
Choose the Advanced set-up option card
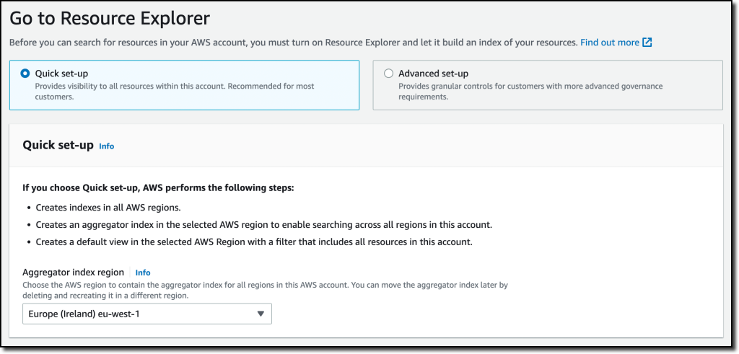pyautogui.click(x=548, y=85)
